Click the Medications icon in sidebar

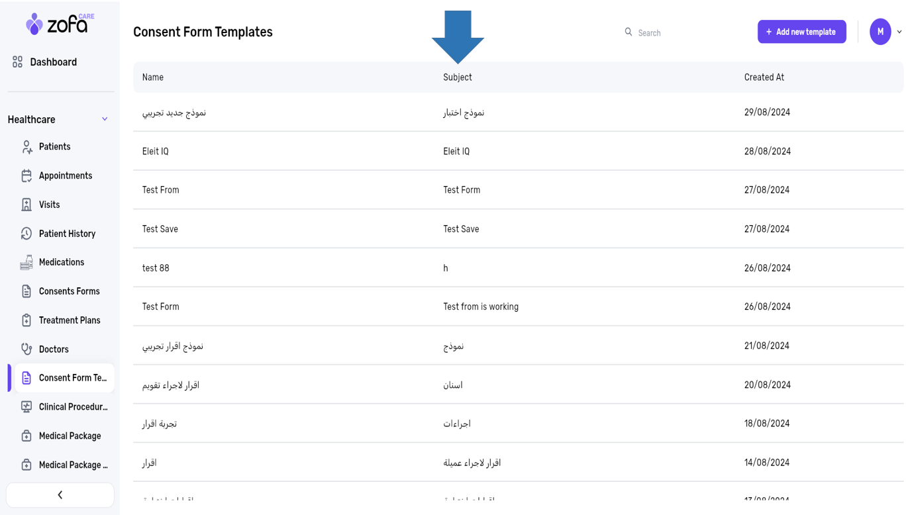26,263
